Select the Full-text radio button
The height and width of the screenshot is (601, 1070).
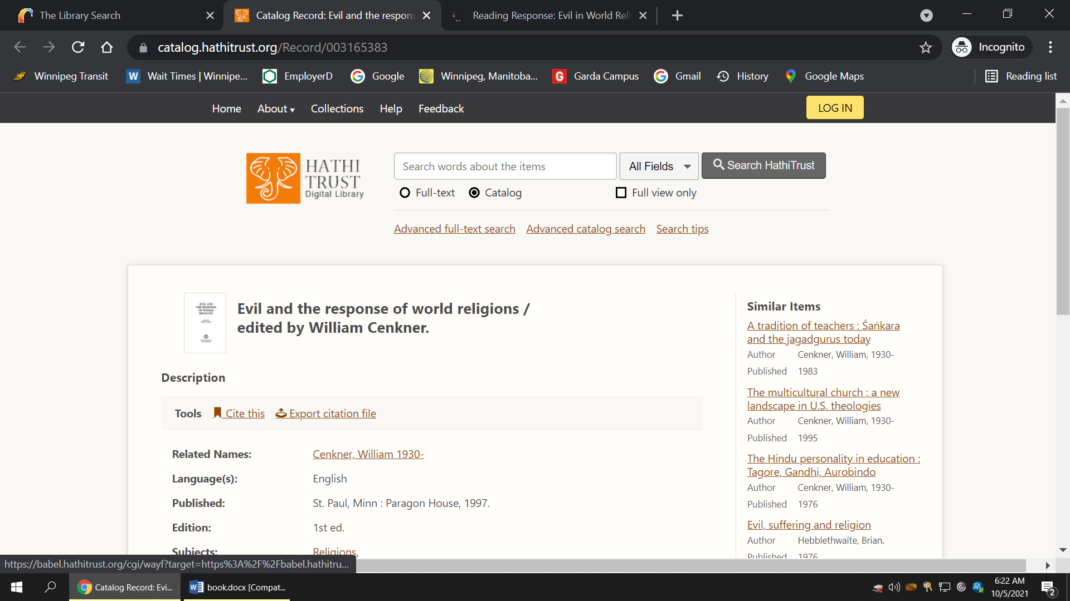[x=405, y=193]
